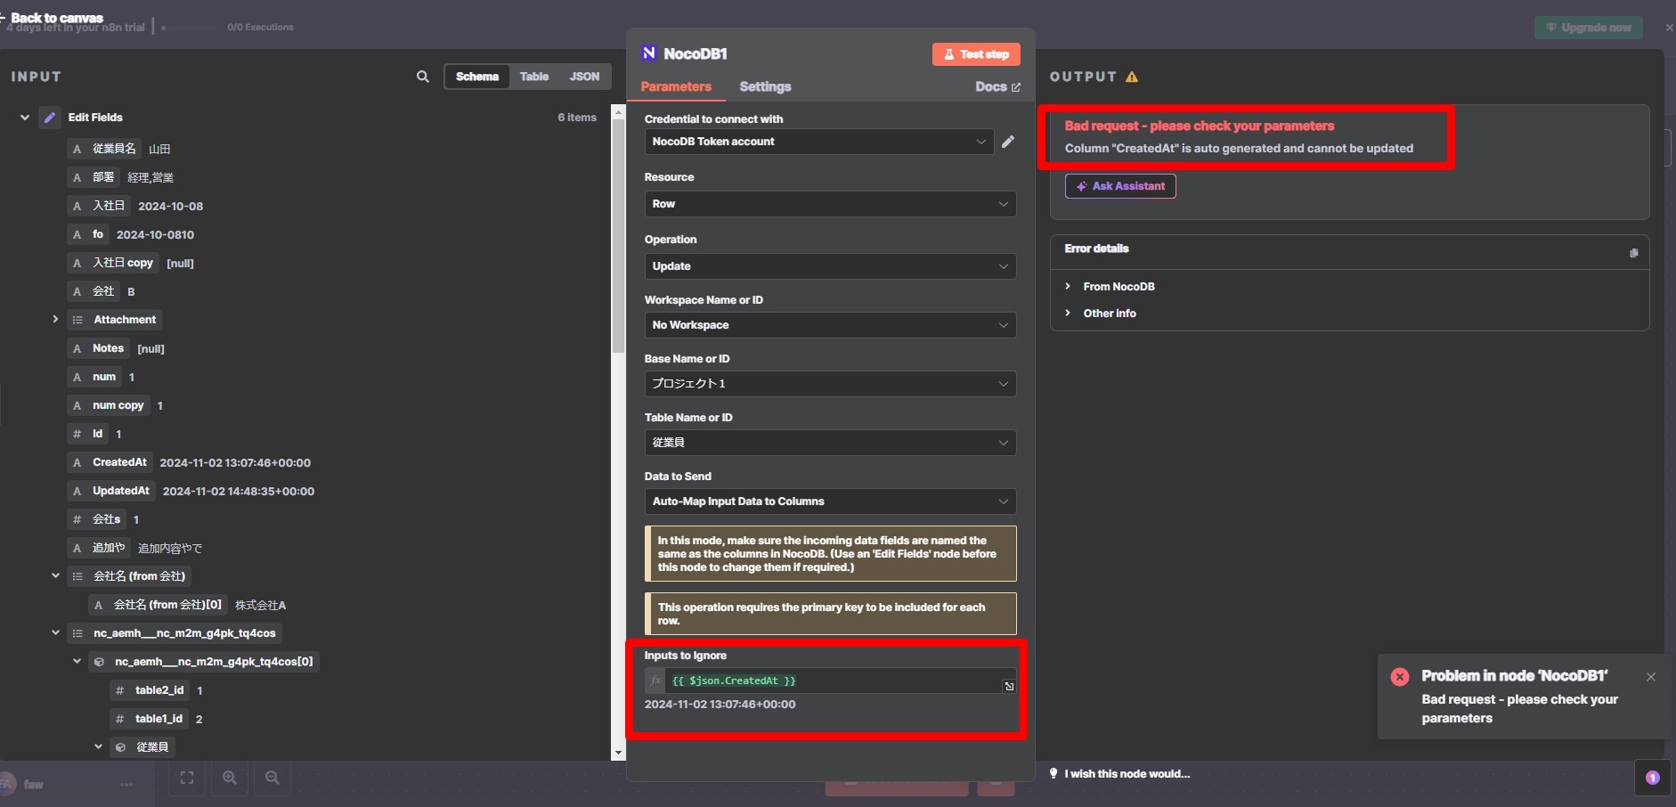
Task: Click the zoom out magnifier icon
Action: click(273, 778)
